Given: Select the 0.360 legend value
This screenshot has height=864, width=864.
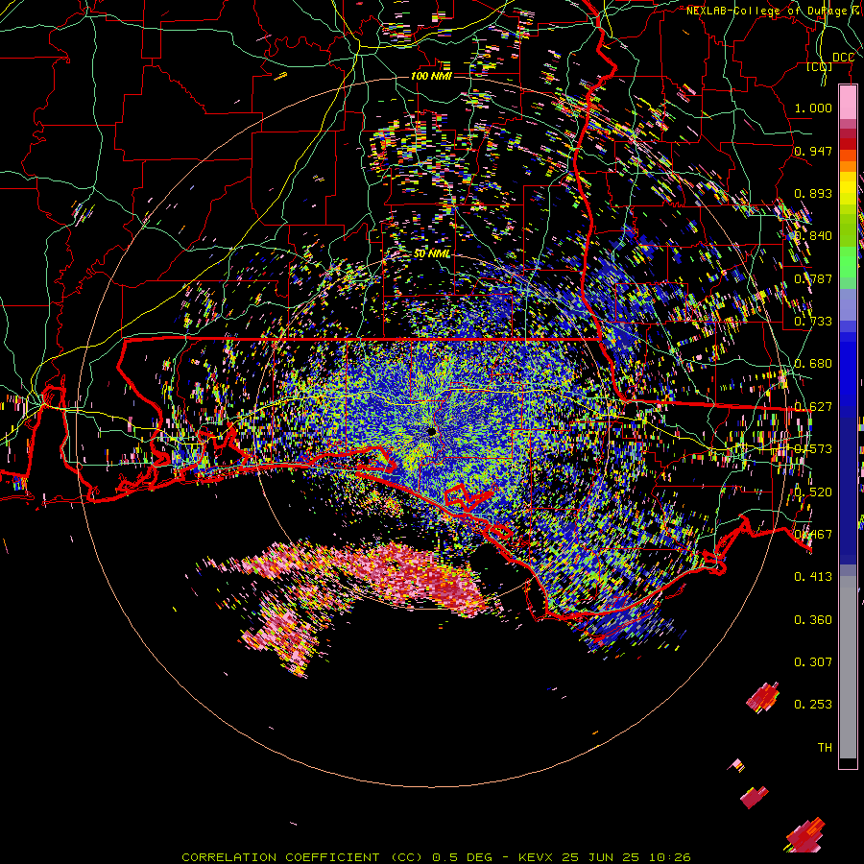Looking at the screenshot, I should point(813,620).
